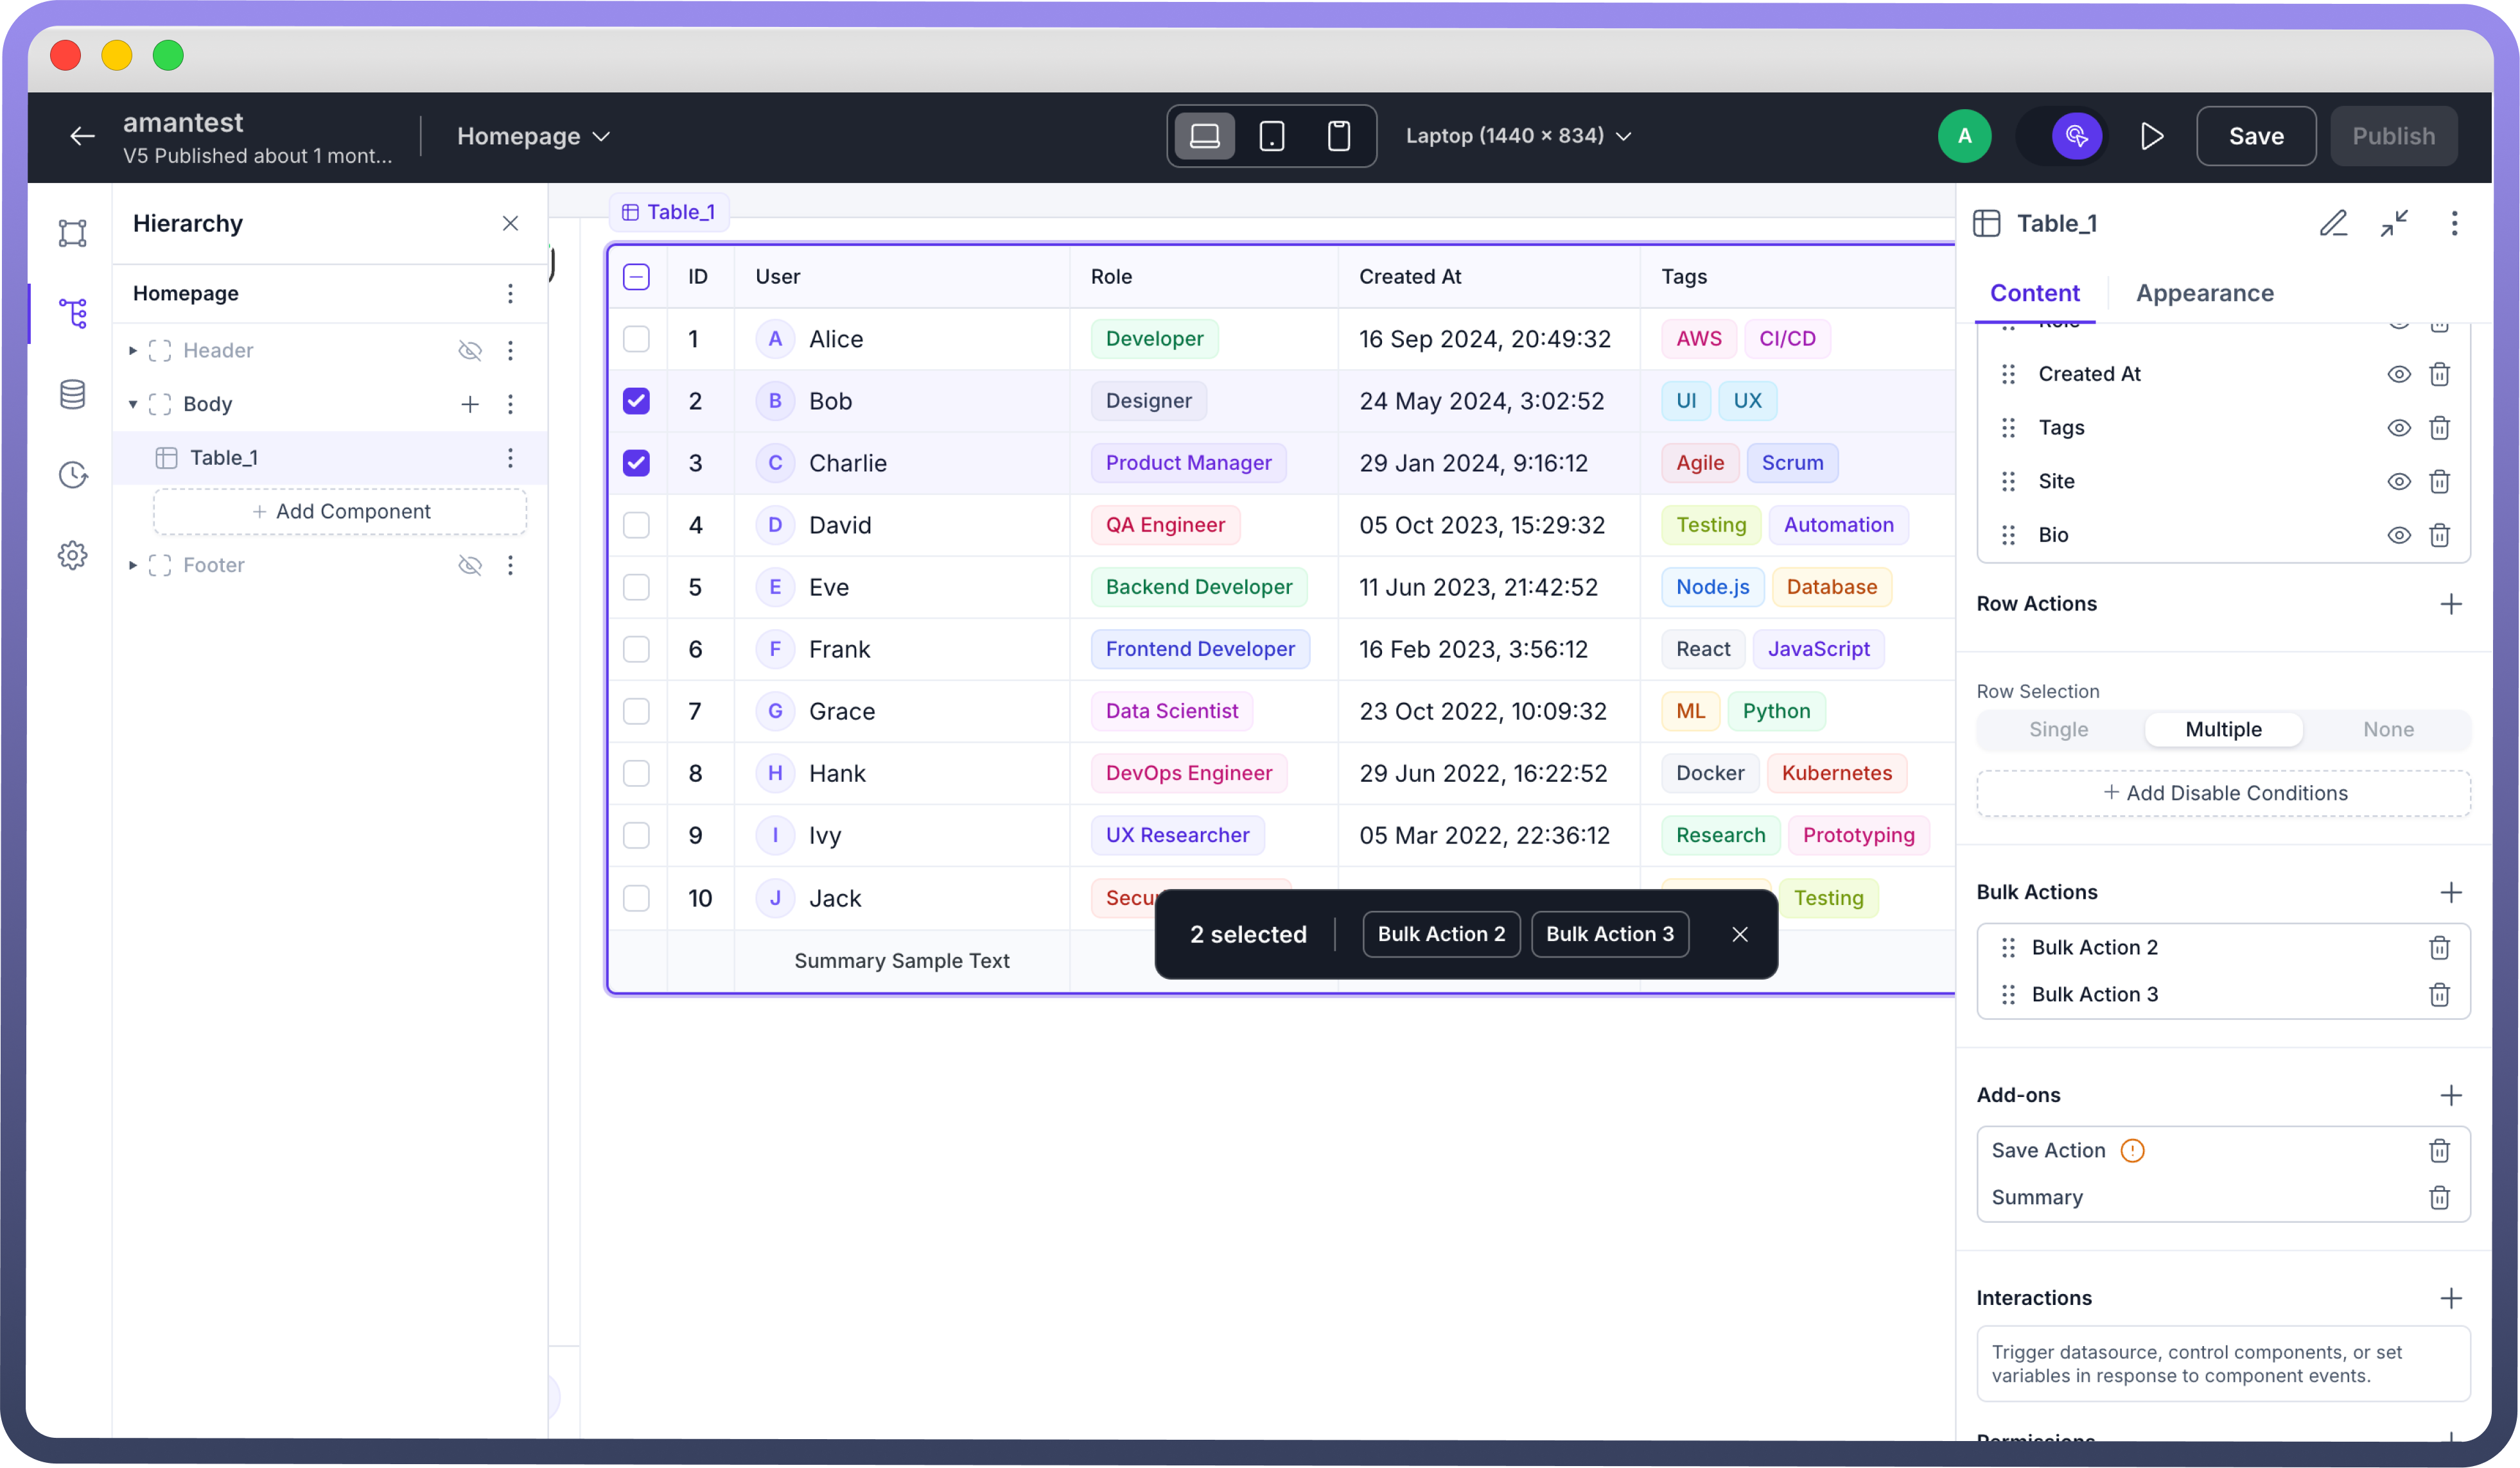Screen dimensions: 2520x1468
Task: Check the checkbox for Alice's row
Action: pos(636,339)
